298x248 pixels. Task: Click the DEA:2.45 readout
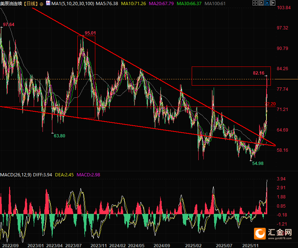(x=64, y=175)
